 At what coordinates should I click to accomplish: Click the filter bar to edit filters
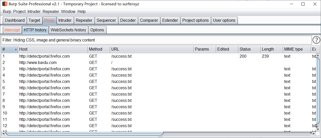tap(156, 40)
